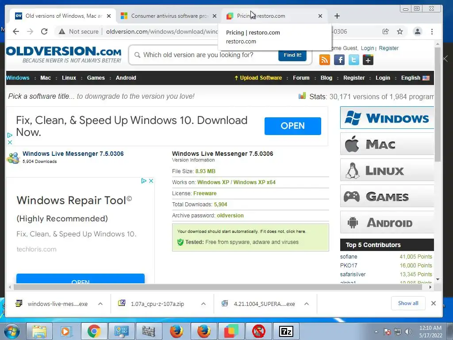Select Linux in the black nav bar
The width and height of the screenshot is (453, 340).
tap(69, 78)
